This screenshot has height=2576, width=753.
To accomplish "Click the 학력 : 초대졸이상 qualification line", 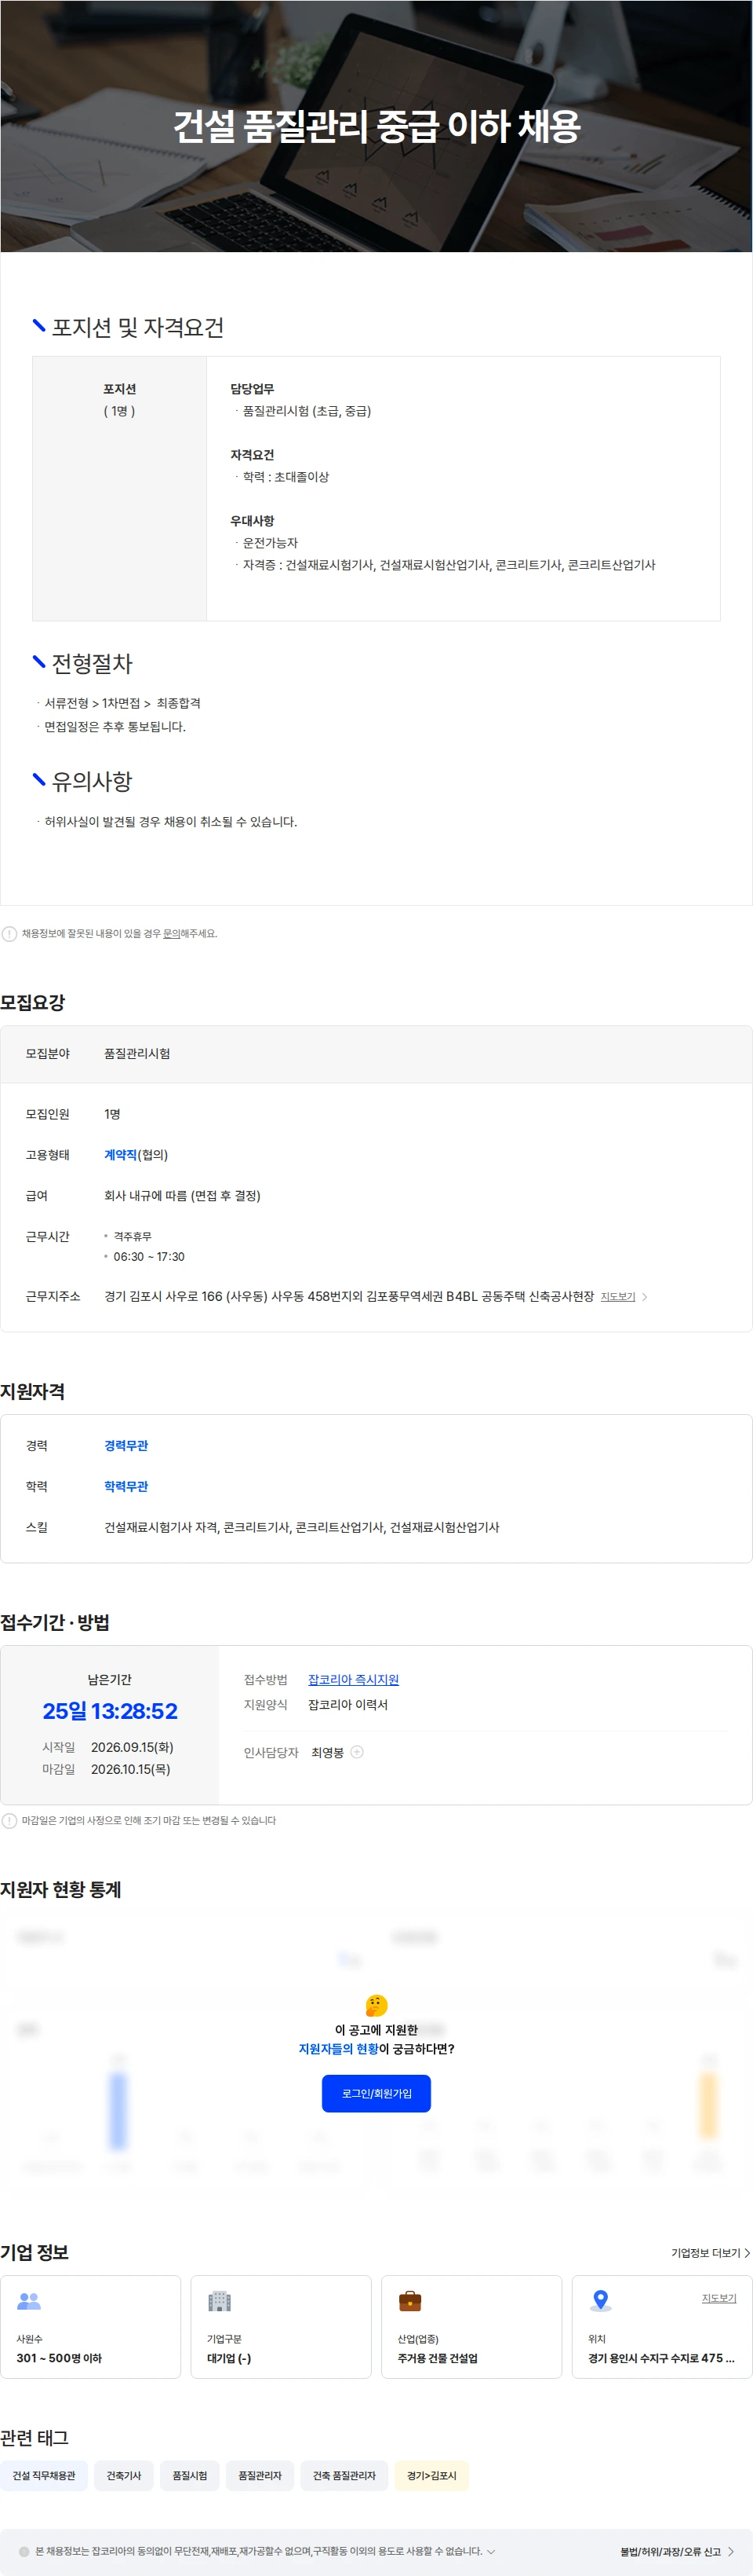I will (286, 476).
